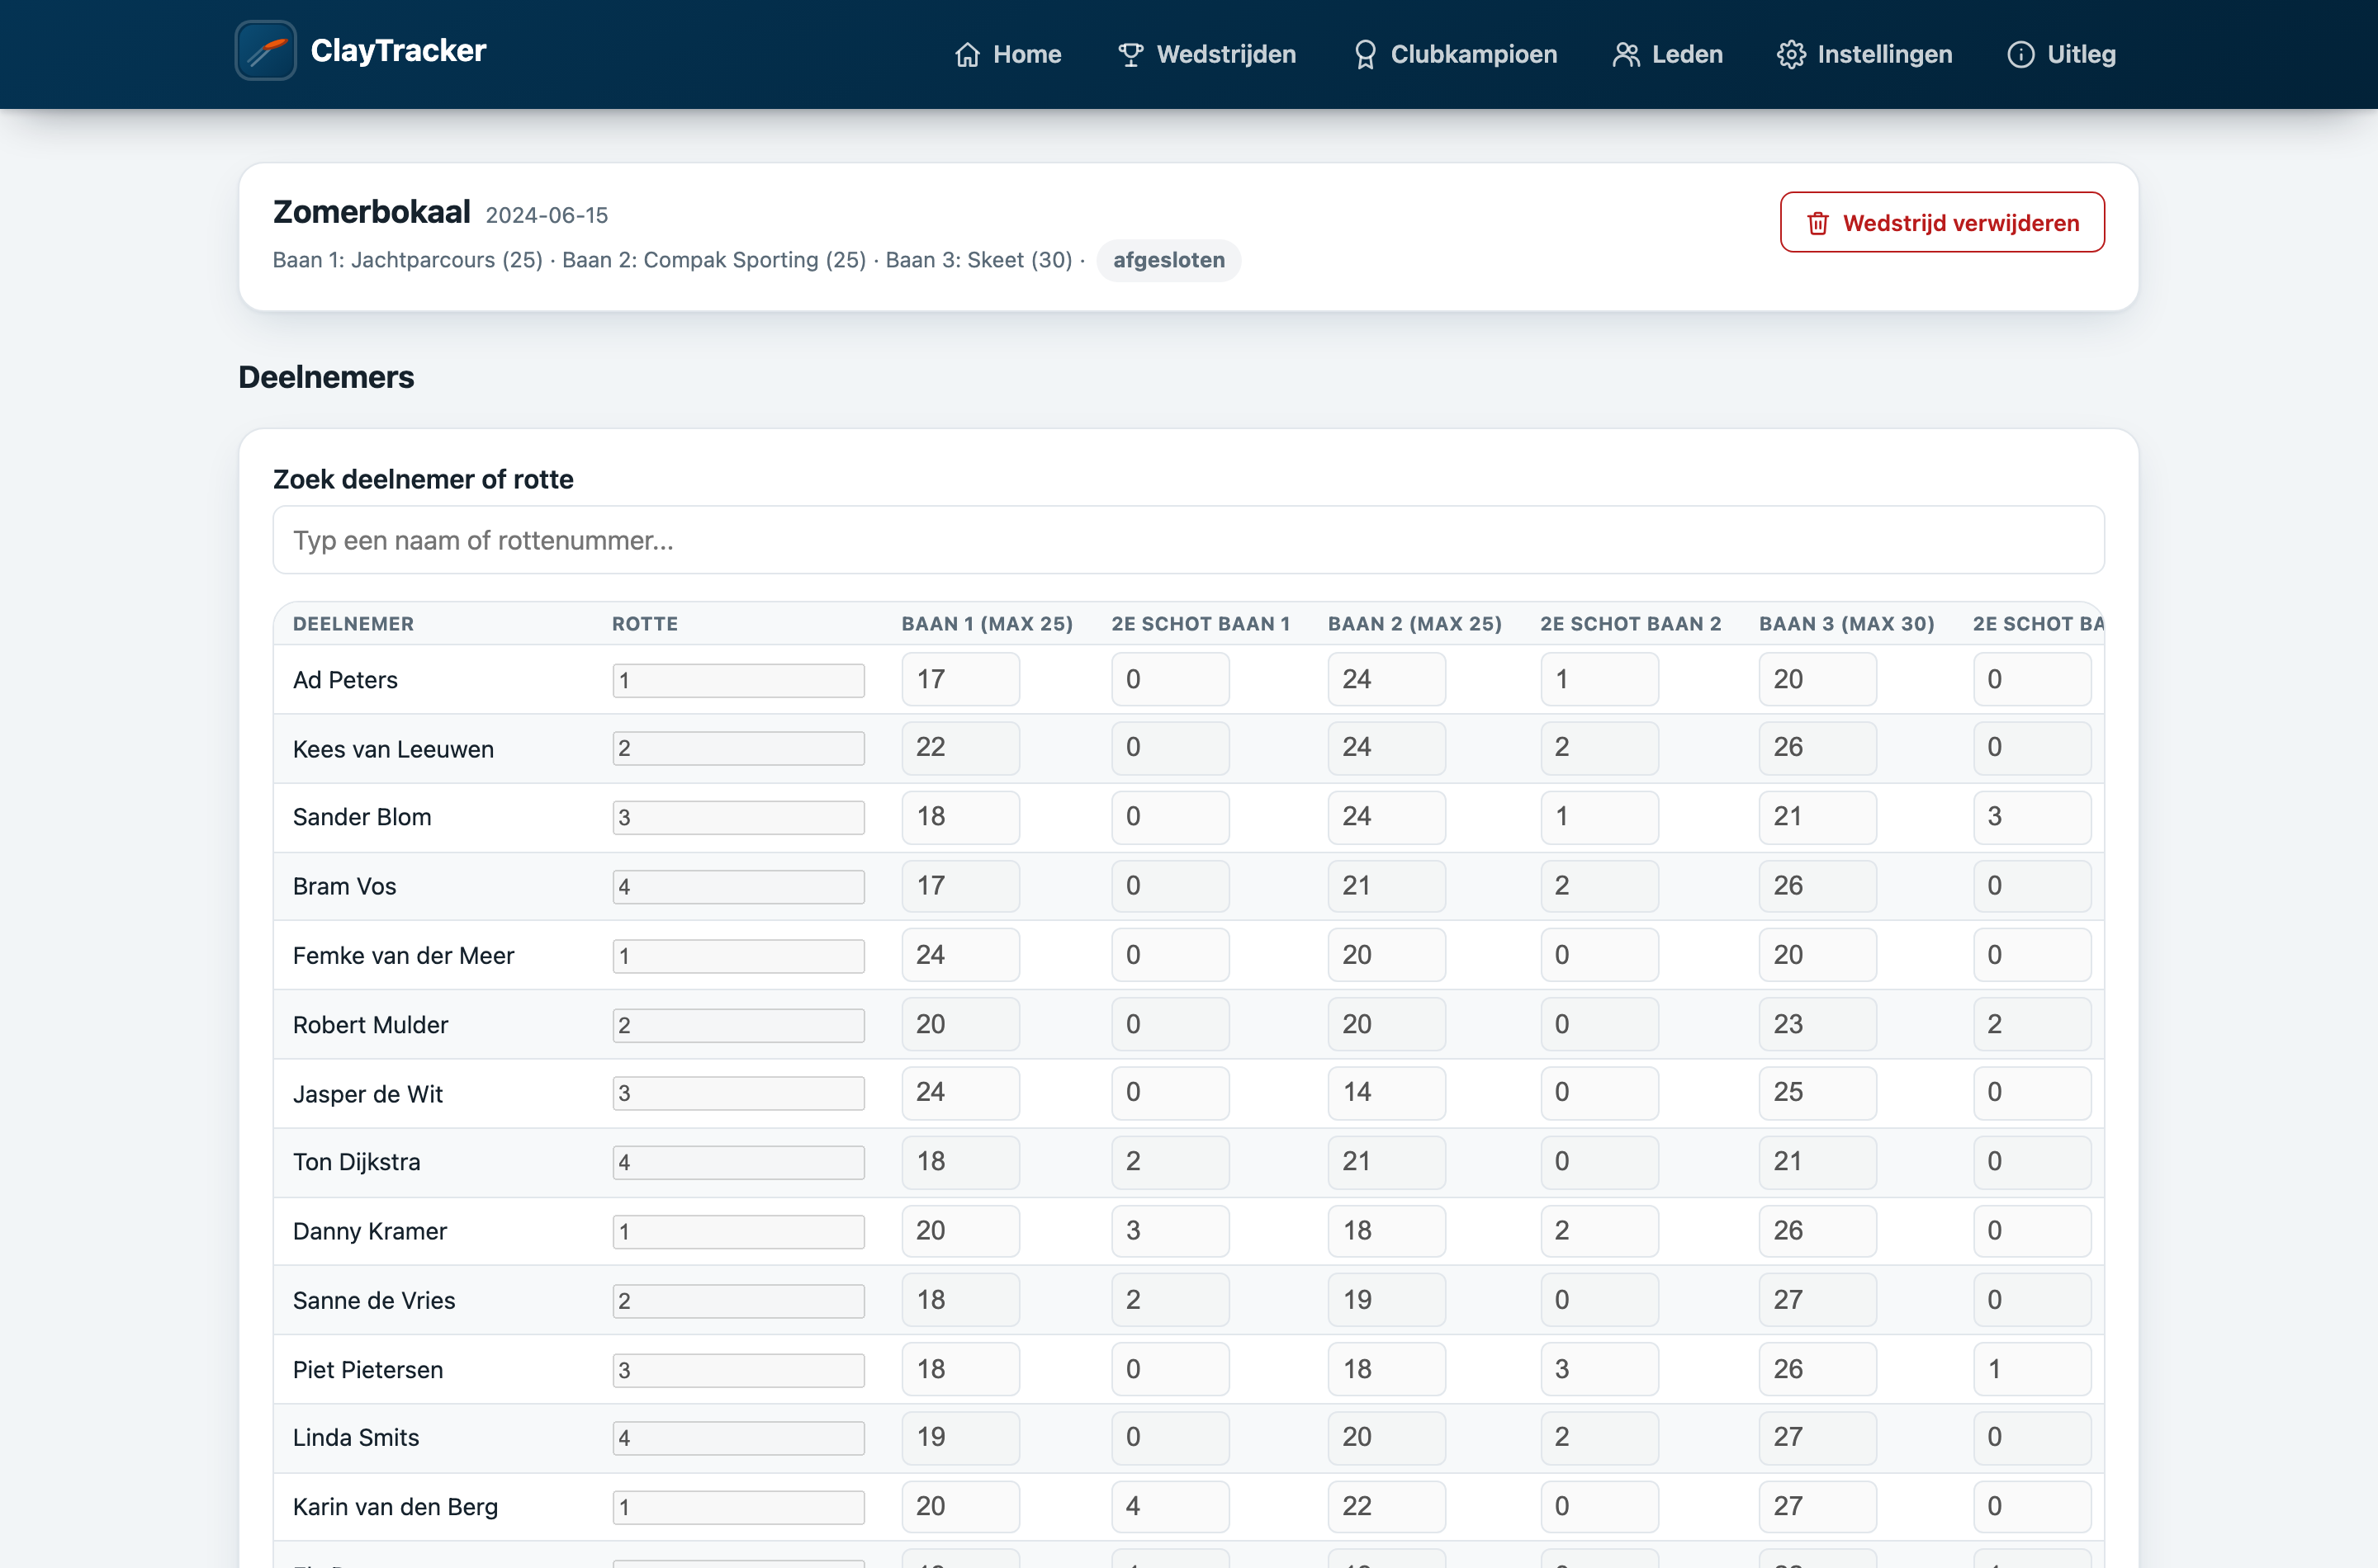Click the afgesloten status badge
Screen dimensions: 2378x1568
pyautogui.click(x=1168, y=260)
